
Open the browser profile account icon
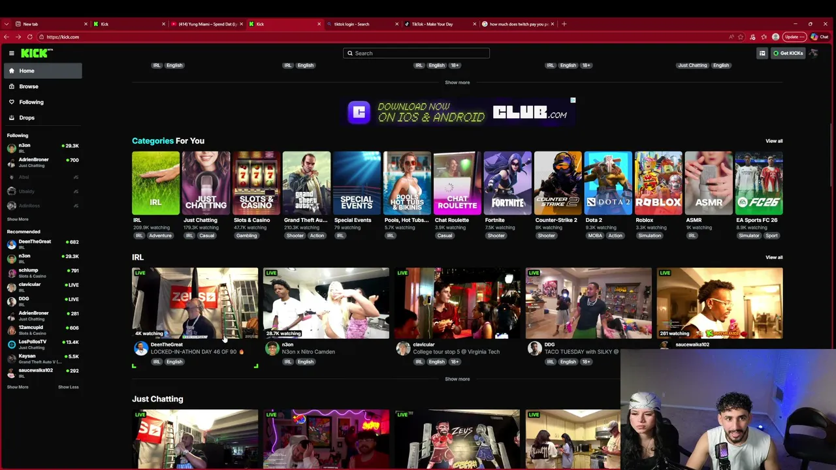point(775,37)
